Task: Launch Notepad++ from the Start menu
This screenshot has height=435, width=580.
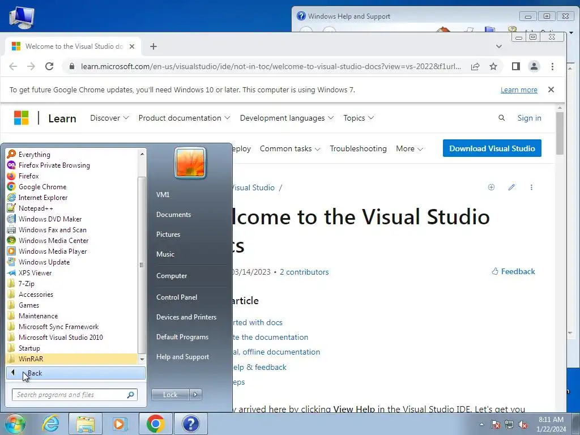Action: click(x=72, y=208)
